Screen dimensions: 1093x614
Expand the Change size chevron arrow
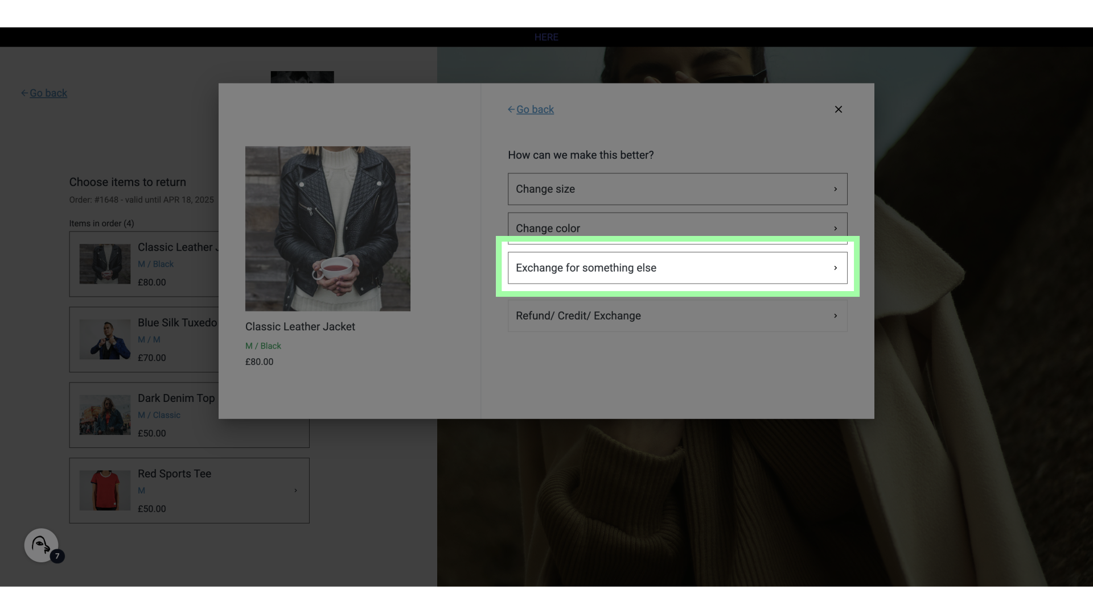pos(835,189)
